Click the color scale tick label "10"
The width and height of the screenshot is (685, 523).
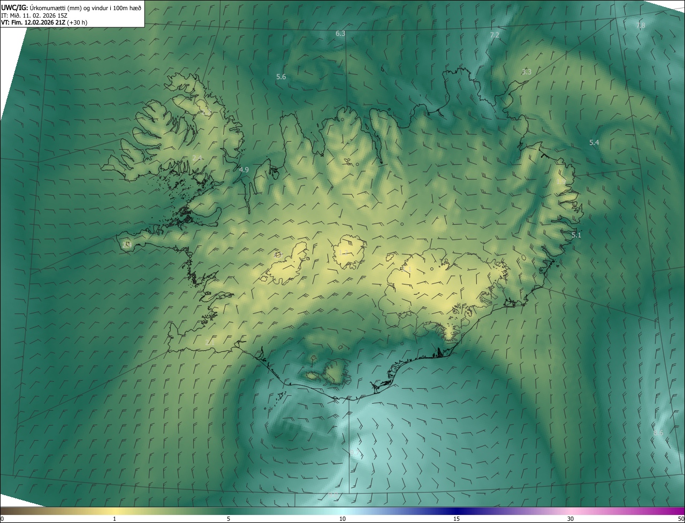pos(342,519)
